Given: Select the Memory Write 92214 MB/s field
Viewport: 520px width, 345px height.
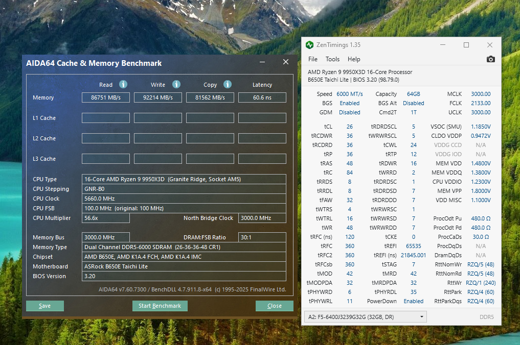Looking at the screenshot, I should (158, 97).
